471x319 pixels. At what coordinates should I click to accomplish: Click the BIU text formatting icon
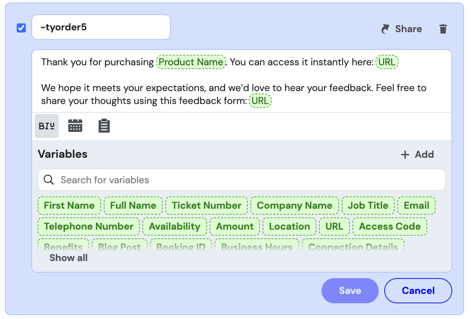pos(47,126)
